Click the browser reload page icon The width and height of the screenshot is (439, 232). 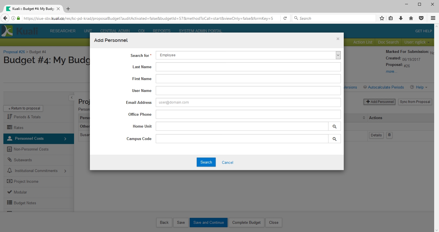point(285,18)
